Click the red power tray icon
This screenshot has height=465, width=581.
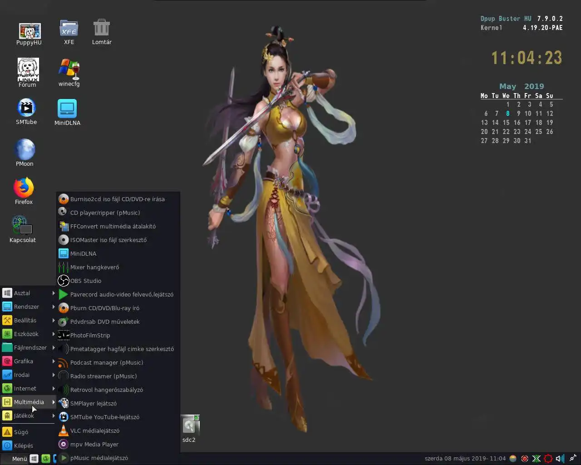pos(525,459)
